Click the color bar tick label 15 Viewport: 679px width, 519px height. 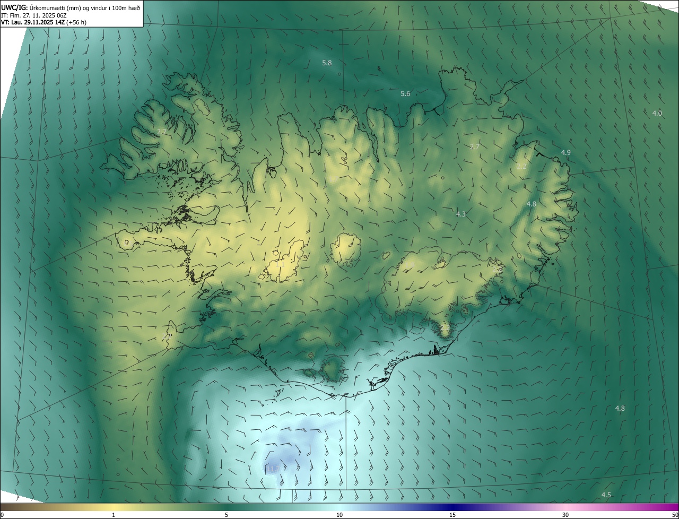coord(452,515)
